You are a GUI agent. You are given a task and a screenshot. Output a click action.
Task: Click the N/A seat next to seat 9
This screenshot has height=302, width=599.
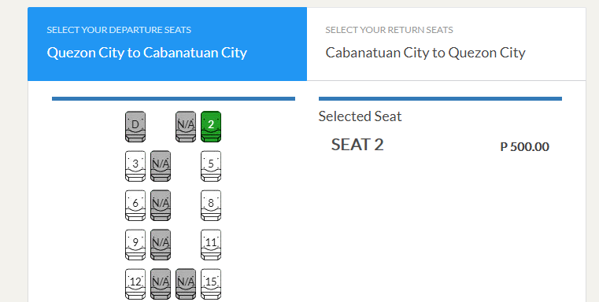point(161,245)
